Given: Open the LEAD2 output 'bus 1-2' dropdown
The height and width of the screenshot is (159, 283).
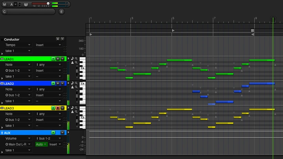Looking at the screenshot, I should click(x=18, y=95).
